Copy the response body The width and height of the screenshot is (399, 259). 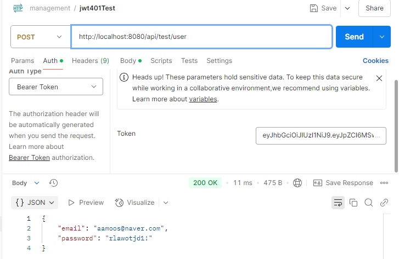pyautogui.click(x=353, y=203)
